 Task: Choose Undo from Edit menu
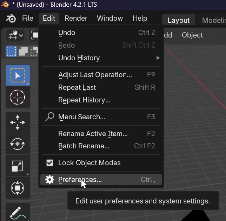click(x=101, y=33)
